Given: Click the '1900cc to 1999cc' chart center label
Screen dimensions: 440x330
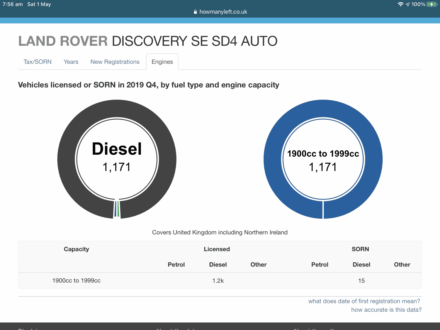Looking at the screenshot, I should (323, 153).
